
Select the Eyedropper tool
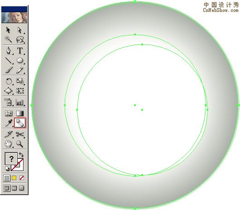tap(9, 123)
